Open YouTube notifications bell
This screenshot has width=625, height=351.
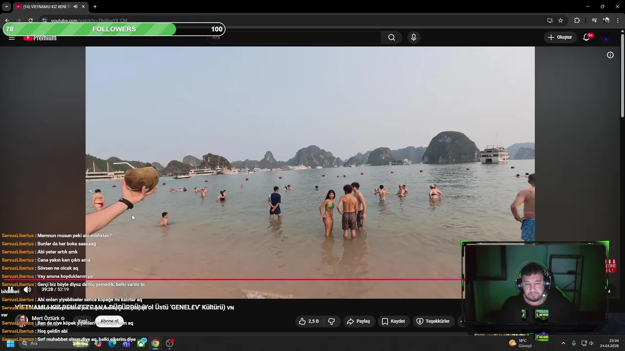tap(587, 38)
